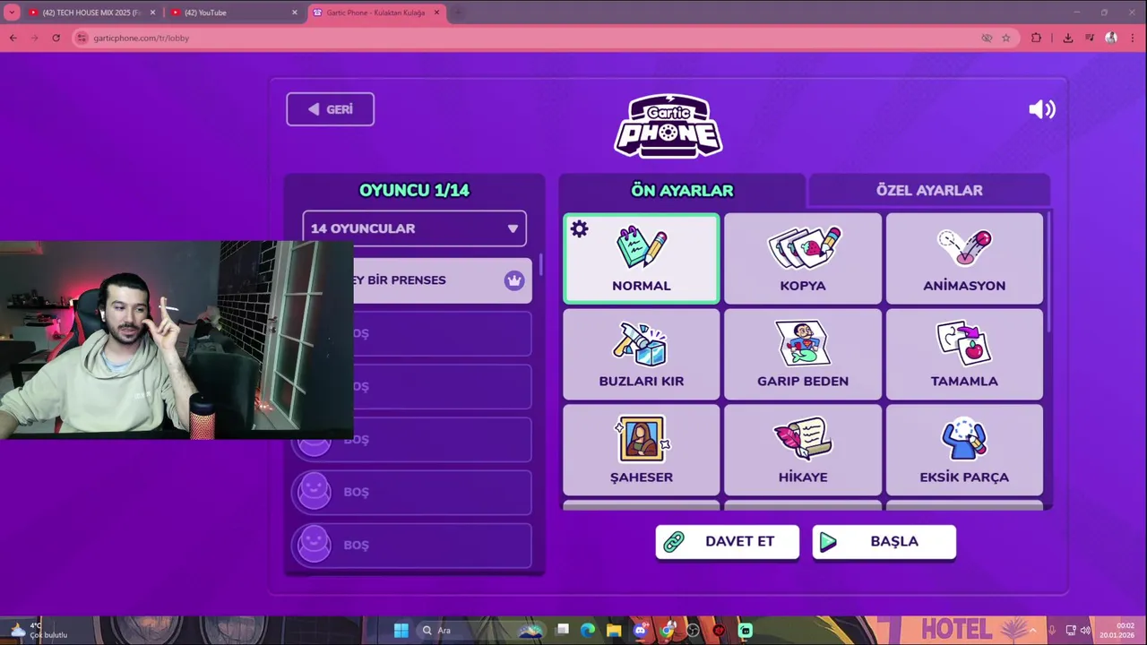Select the Eksik Parça mode

coord(964,451)
